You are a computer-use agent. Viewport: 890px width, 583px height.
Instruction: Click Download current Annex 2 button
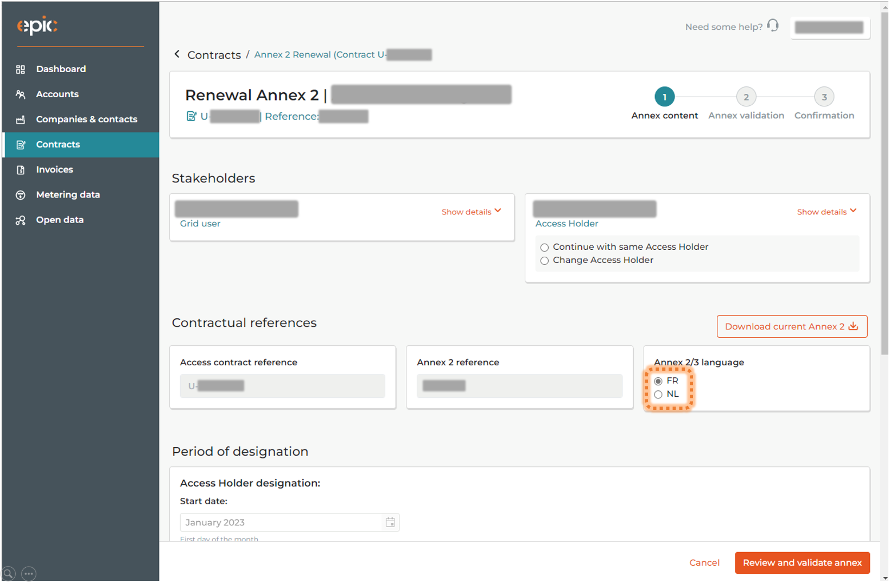pyautogui.click(x=792, y=326)
